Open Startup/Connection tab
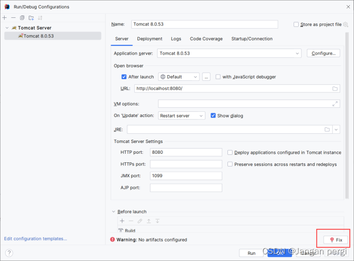Image resolution: width=354 pixels, height=261 pixels. 252,39
